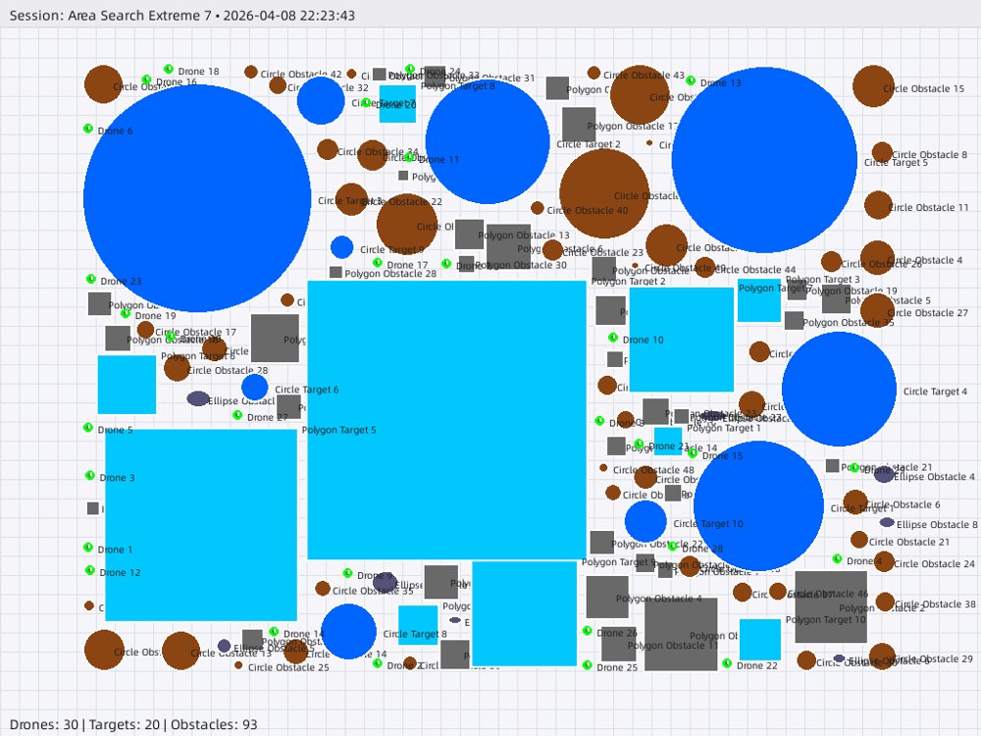Click the Drone 22 green marker
Screen dimensions: 981x736
point(727,662)
